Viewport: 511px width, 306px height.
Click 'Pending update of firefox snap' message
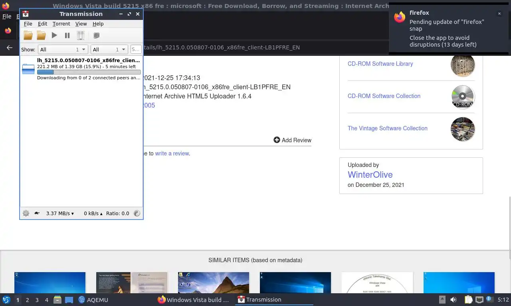tap(447, 25)
